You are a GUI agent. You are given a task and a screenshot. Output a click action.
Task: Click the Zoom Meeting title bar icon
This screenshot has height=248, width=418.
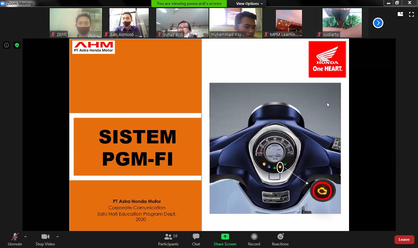[x=3, y=4]
